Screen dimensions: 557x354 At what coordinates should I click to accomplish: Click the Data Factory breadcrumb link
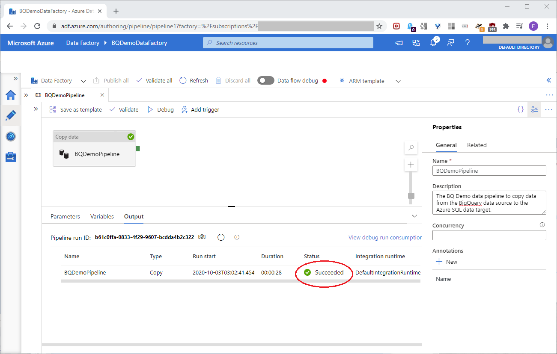pyautogui.click(x=83, y=43)
